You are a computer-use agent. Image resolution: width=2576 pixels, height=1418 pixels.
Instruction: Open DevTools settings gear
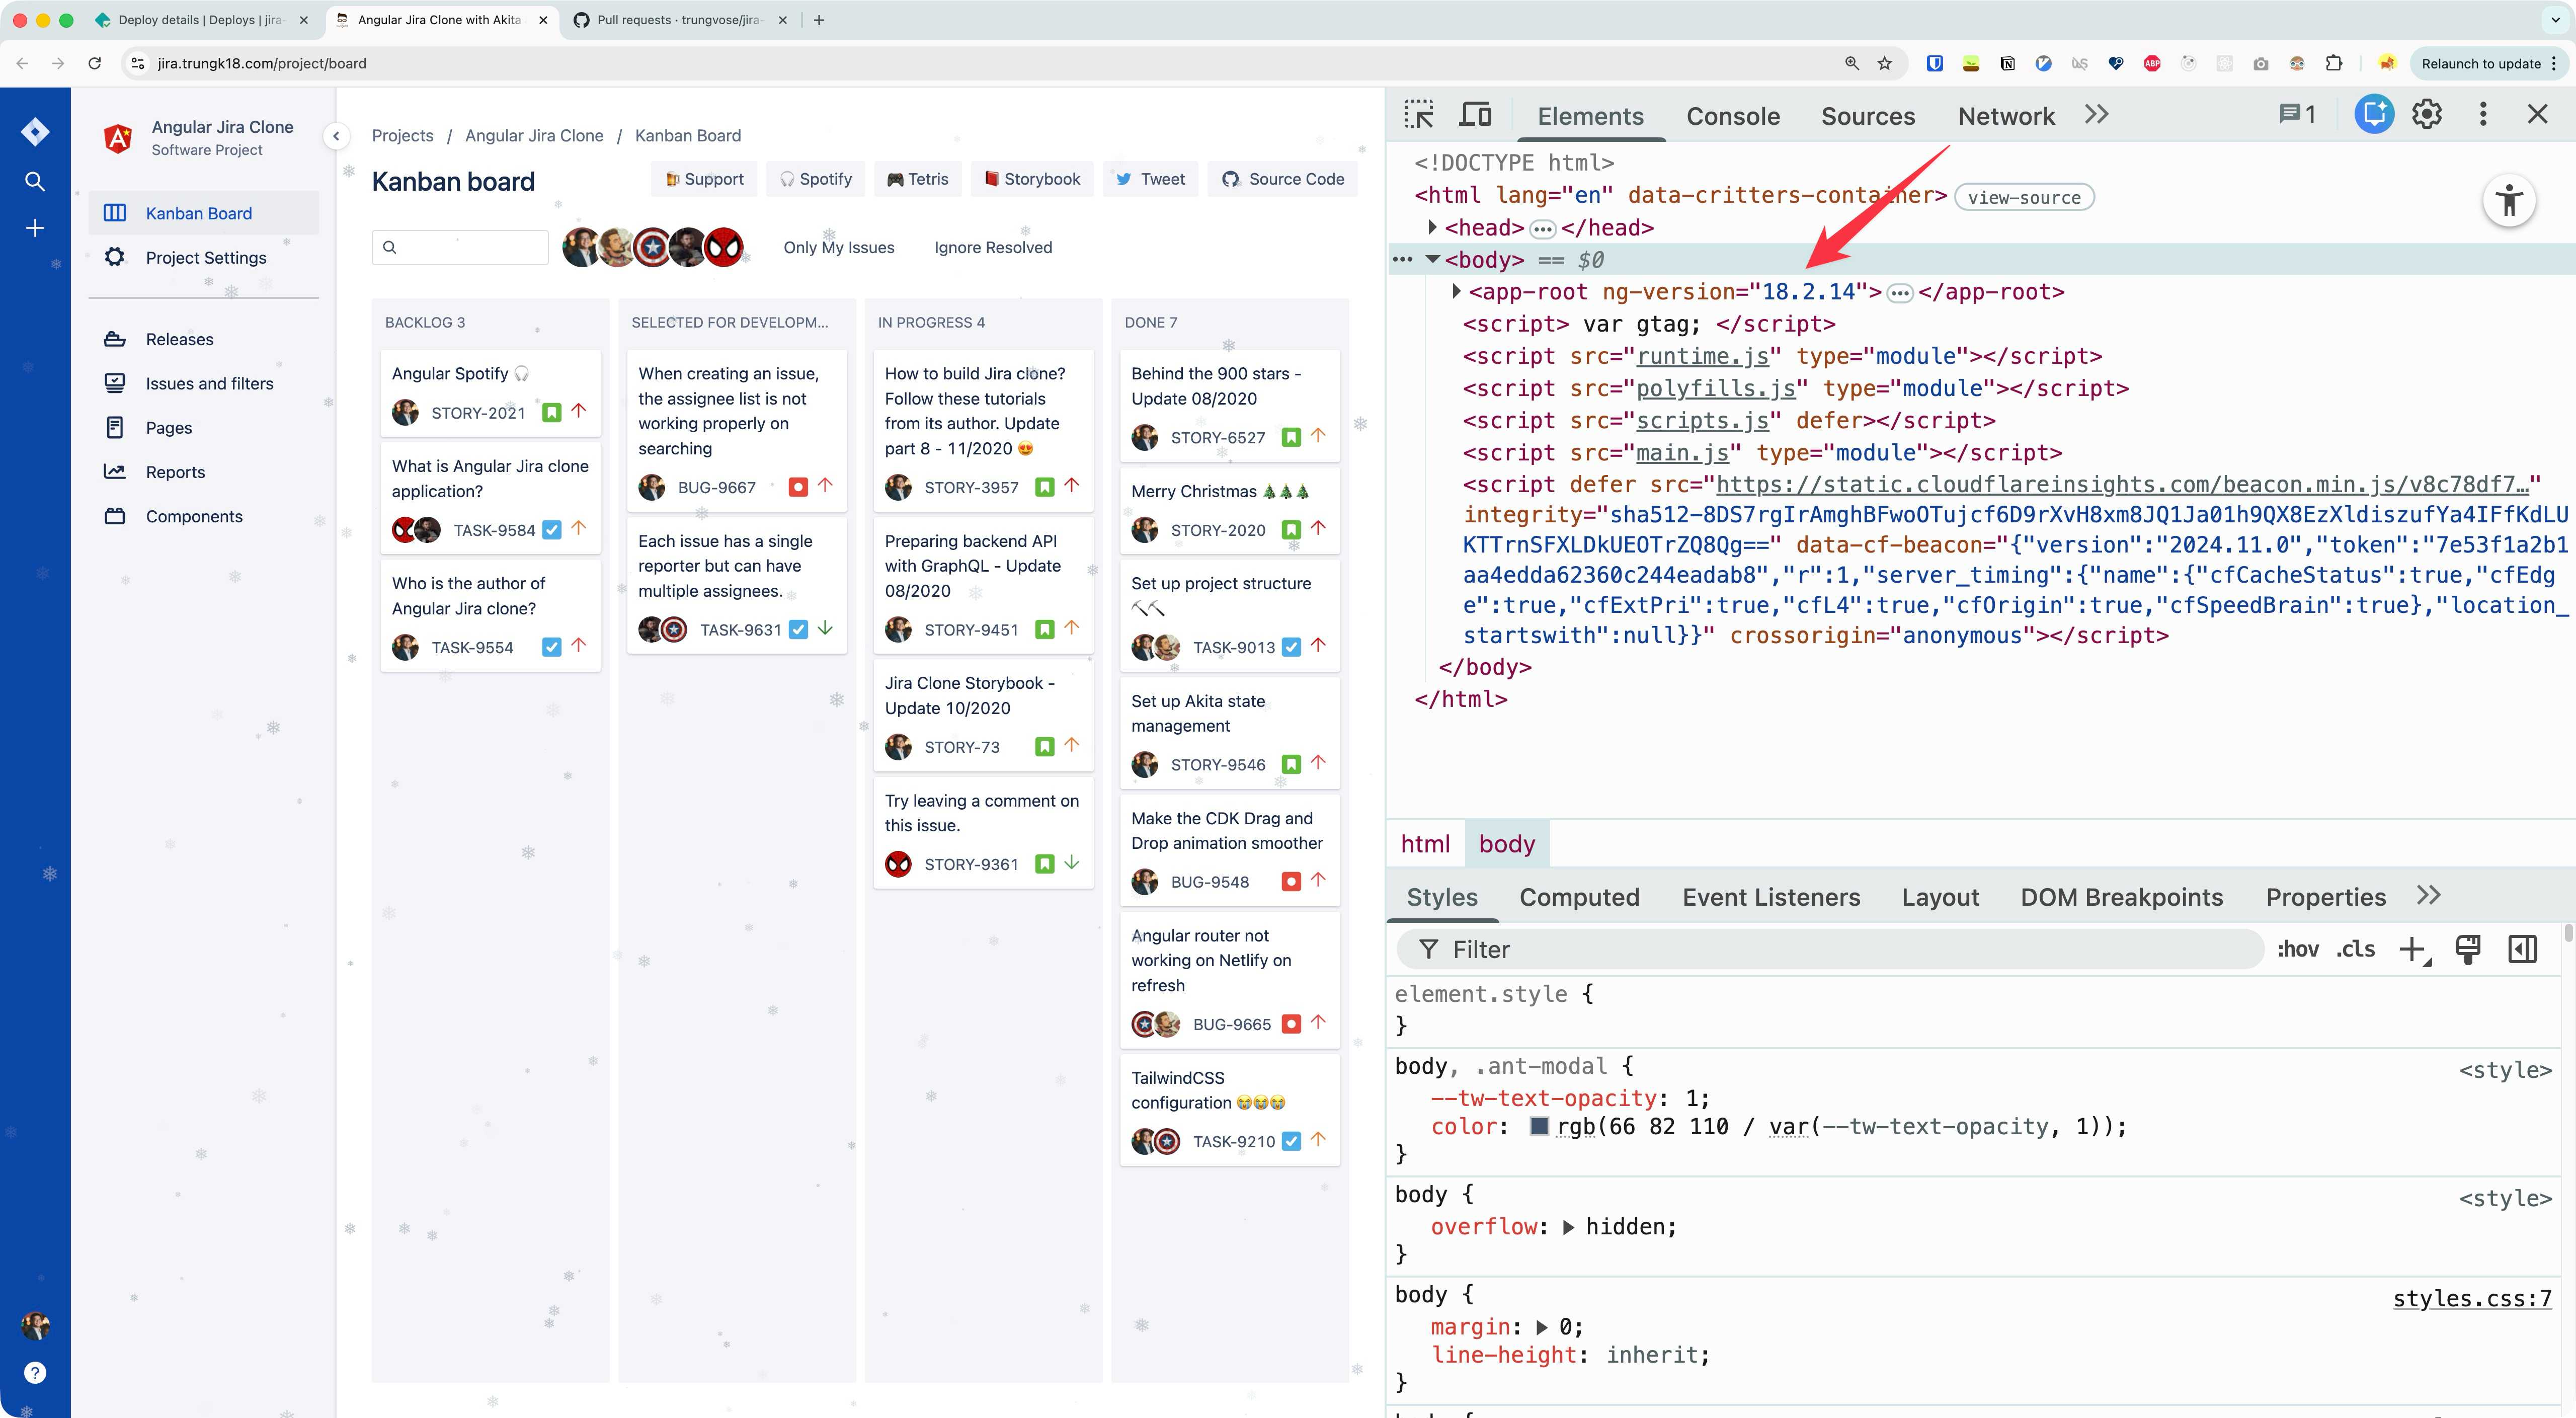pos(2427,115)
